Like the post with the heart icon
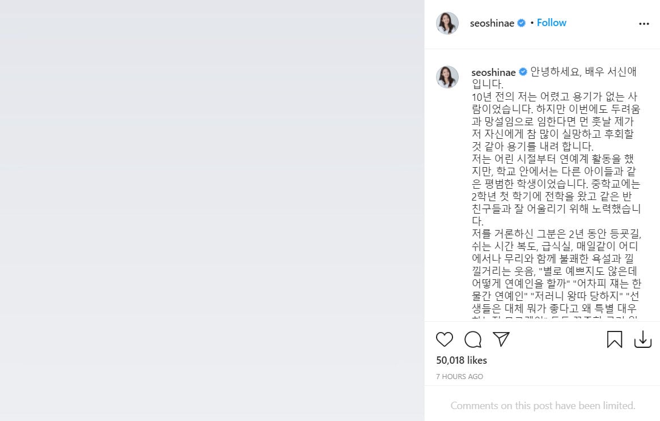This screenshot has width=660, height=421. click(444, 339)
